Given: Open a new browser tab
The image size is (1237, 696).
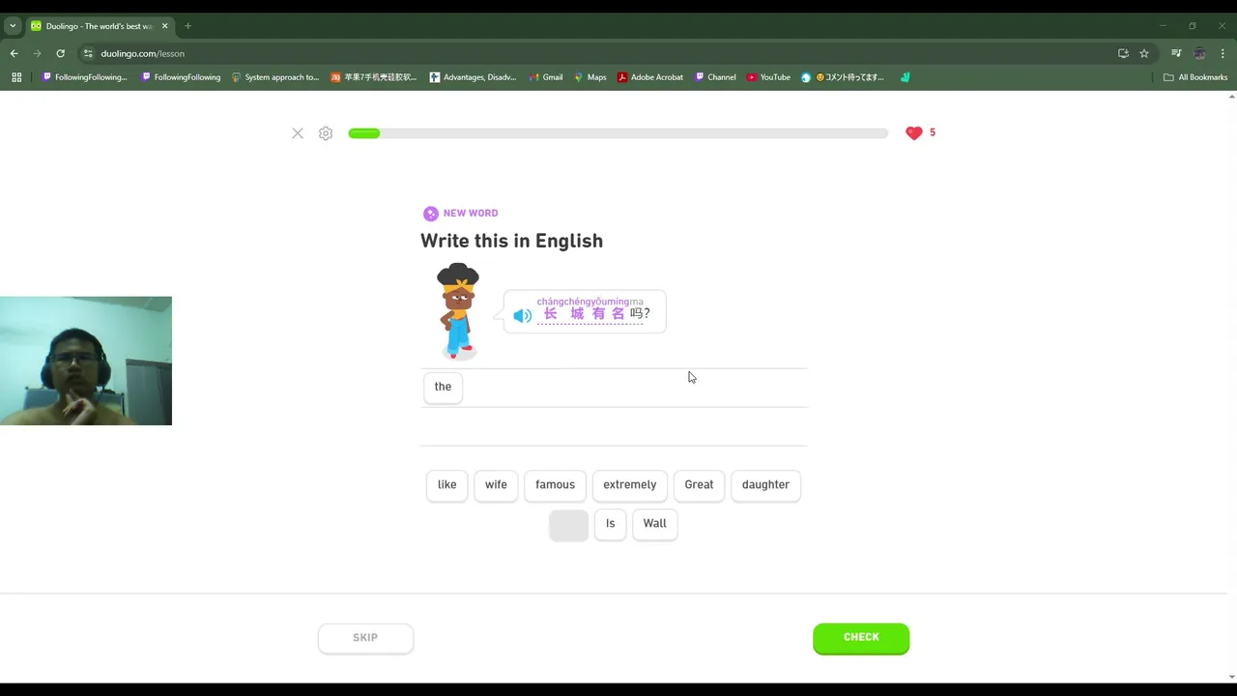Looking at the screenshot, I should coord(187,26).
